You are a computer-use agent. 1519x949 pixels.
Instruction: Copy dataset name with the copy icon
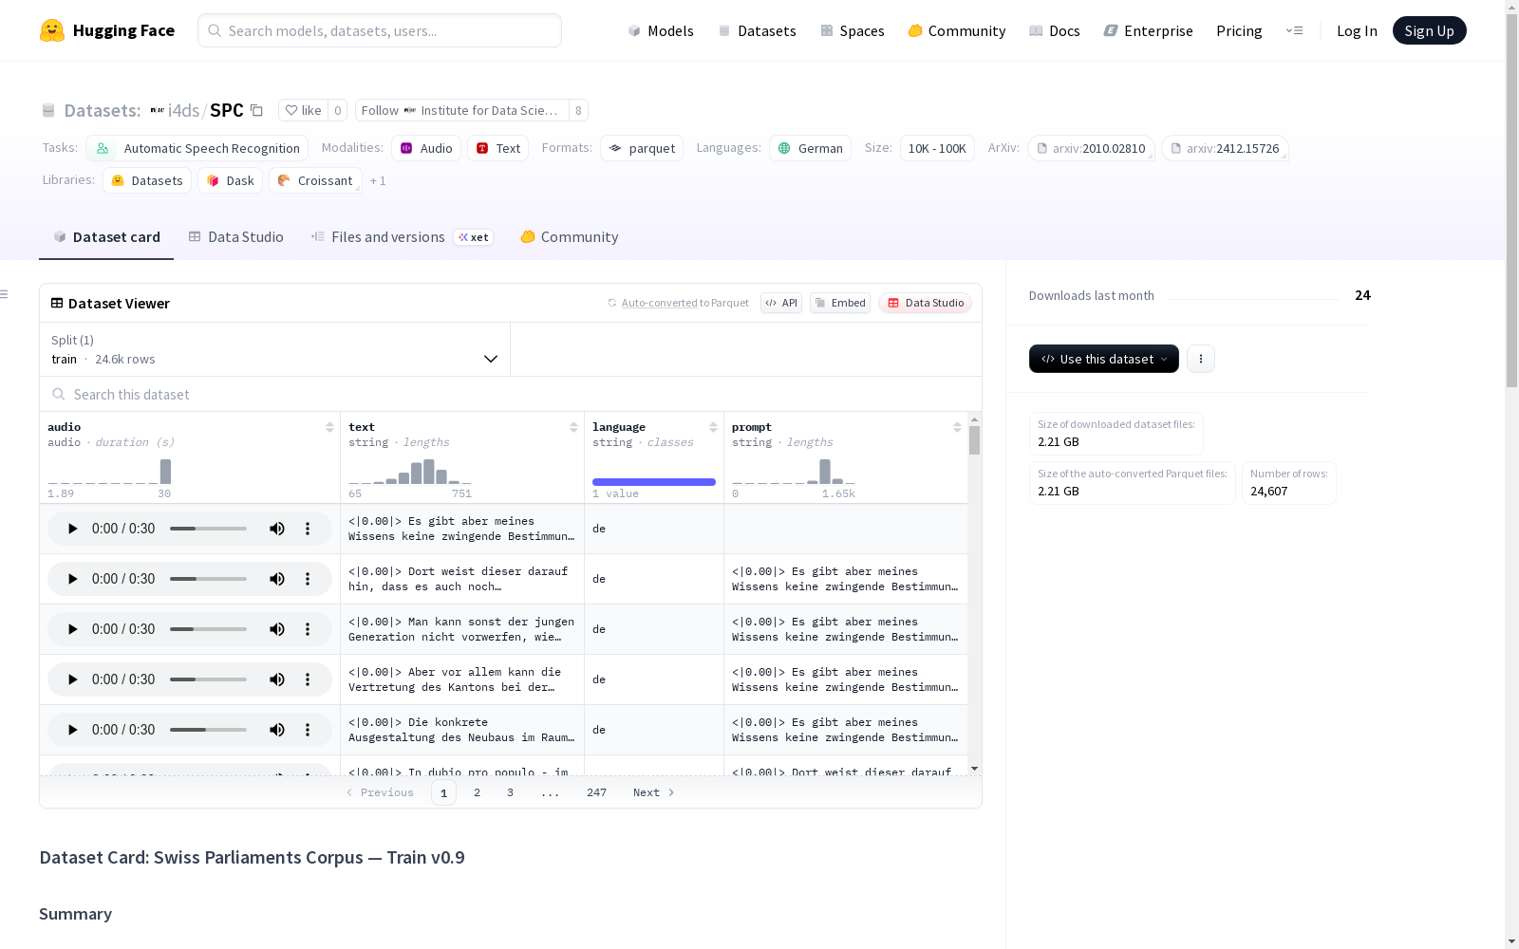click(x=256, y=110)
